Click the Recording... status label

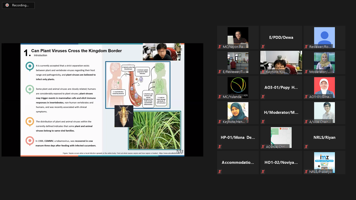coord(20,5)
